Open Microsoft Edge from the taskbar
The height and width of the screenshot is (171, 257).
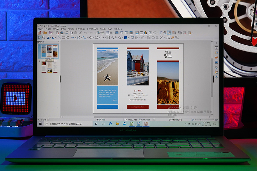click(110, 124)
